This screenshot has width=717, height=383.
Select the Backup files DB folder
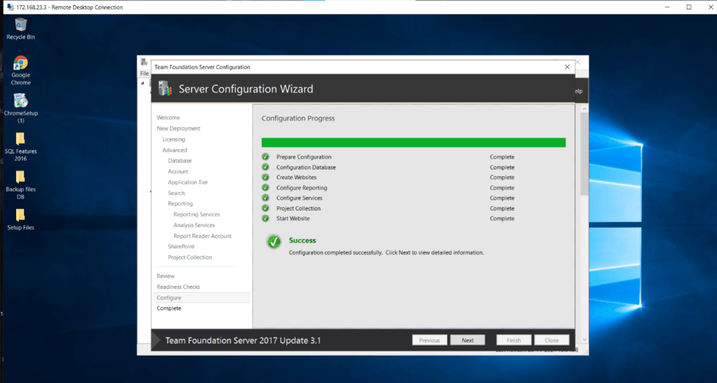point(20,185)
